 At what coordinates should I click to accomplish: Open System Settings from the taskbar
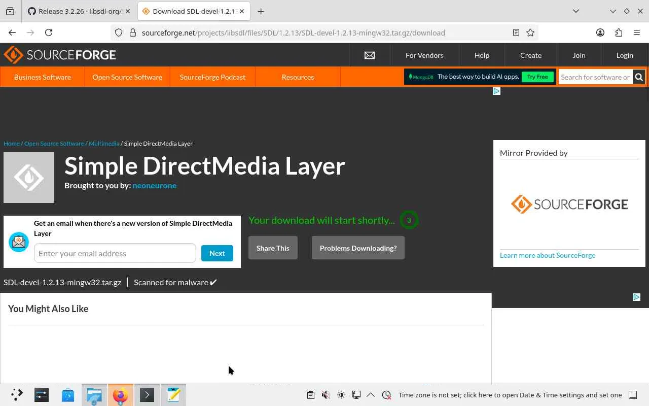(42, 395)
